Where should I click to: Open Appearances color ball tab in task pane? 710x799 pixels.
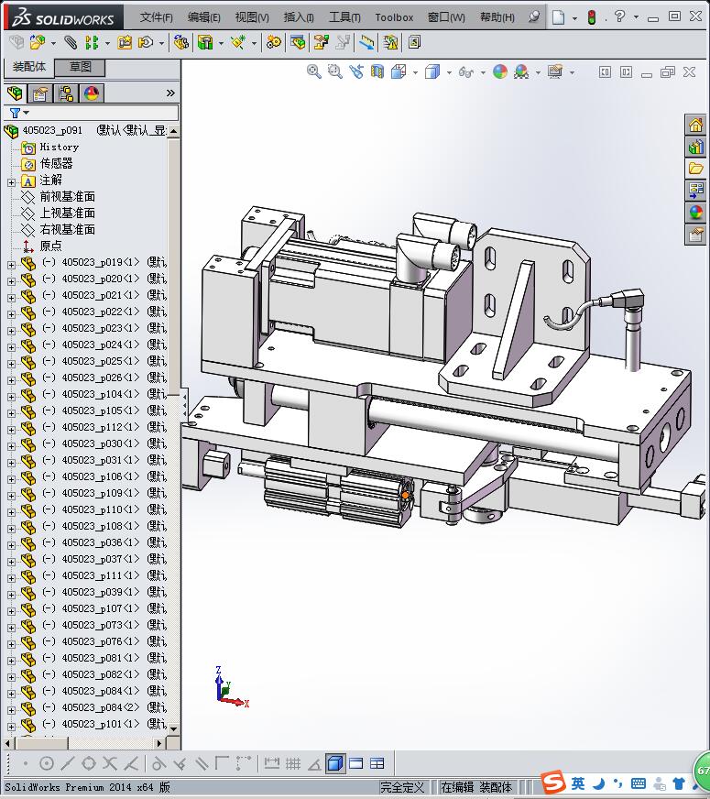695,212
